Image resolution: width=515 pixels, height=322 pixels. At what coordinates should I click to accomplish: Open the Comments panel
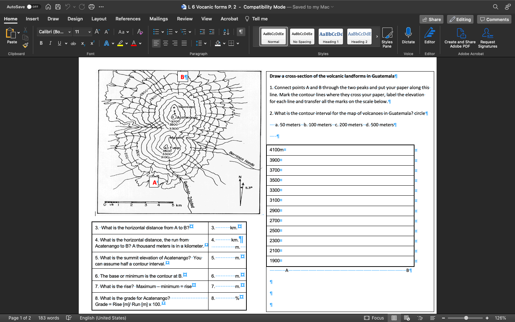494,19
